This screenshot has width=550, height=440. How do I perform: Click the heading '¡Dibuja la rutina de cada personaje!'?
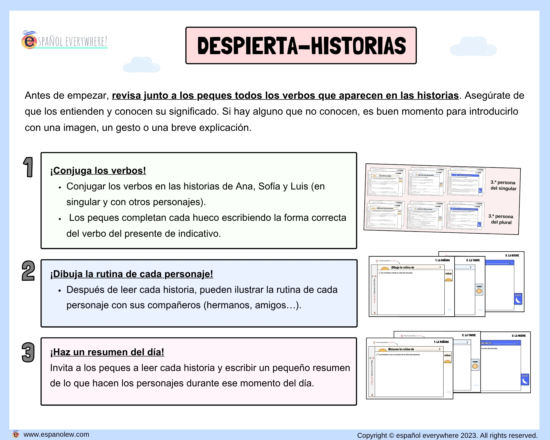pos(131,274)
